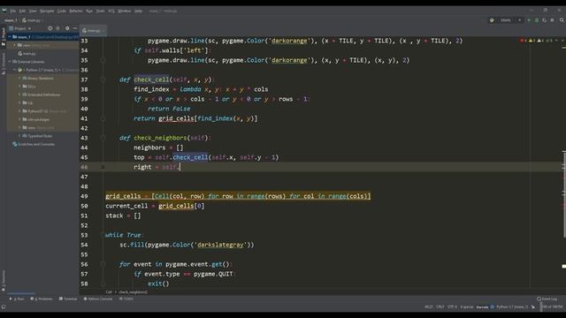
Task: Expand the Lib folder
Action: [x=19, y=103]
